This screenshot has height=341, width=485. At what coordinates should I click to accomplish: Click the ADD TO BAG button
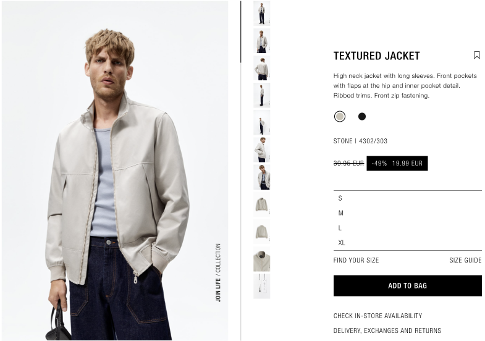click(407, 285)
